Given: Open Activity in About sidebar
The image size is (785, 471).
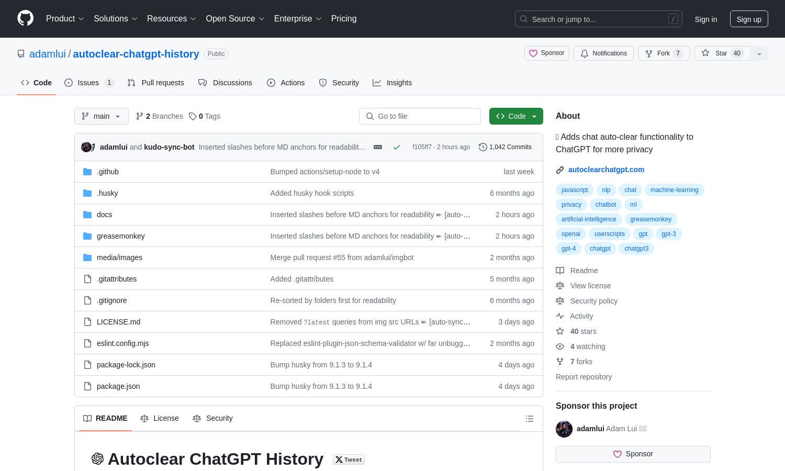Looking at the screenshot, I should click(575, 316).
